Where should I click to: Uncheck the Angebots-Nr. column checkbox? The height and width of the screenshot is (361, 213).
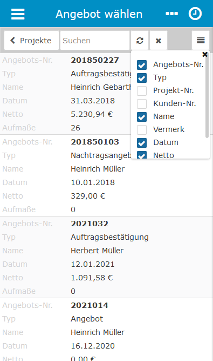(x=142, y=65)
